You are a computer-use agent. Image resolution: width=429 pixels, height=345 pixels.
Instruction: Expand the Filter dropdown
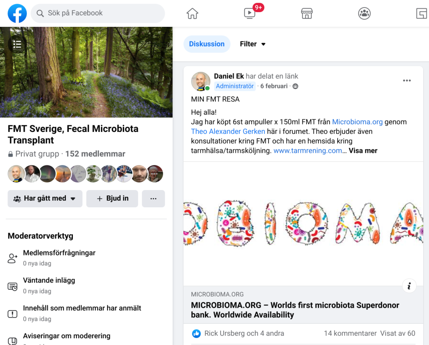(253, 44)
